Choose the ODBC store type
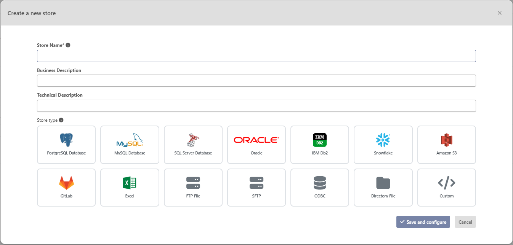513x245 pixels. (320, 188)
